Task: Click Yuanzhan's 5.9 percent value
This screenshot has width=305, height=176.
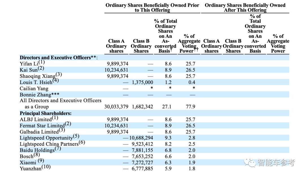Action: [x=168, y=169]
